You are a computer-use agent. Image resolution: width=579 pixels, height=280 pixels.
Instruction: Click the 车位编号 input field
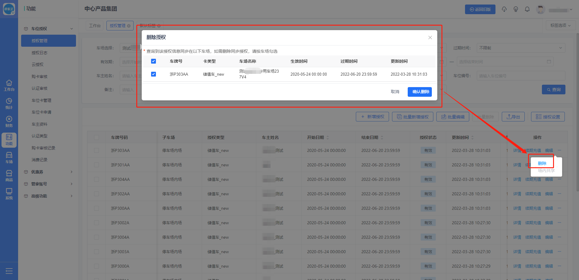point(520,76)
